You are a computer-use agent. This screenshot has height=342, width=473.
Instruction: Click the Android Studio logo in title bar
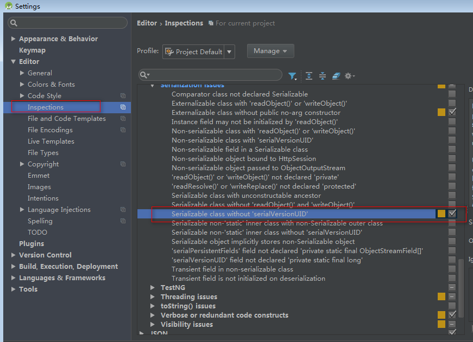9,6
